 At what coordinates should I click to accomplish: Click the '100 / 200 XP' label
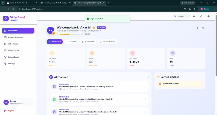point(86,34)
